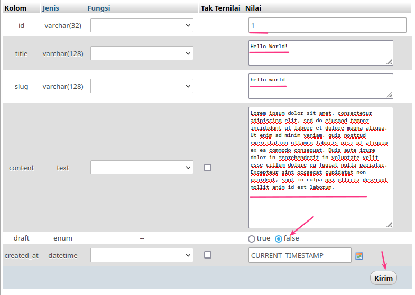Open function dropdown for created_at column
This screenshot has width=415, height=295.
142,255
